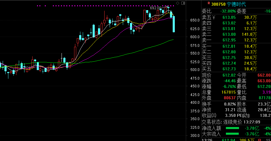Click the 13:27:09 time stamp
271x141 pixels.
[252, 122]
